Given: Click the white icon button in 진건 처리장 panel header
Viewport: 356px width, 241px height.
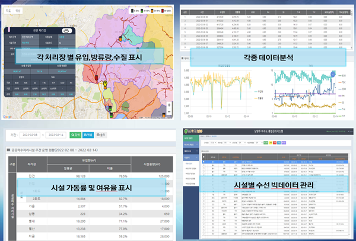Looking at the screenshot, I should coord(66,31).
